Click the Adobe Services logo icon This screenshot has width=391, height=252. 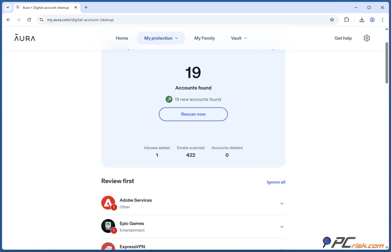coord(108,203)
